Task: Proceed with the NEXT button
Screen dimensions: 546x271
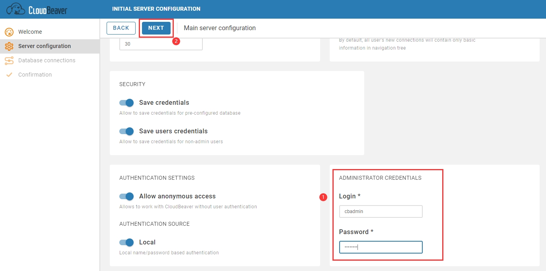Action: coord(156,28)
